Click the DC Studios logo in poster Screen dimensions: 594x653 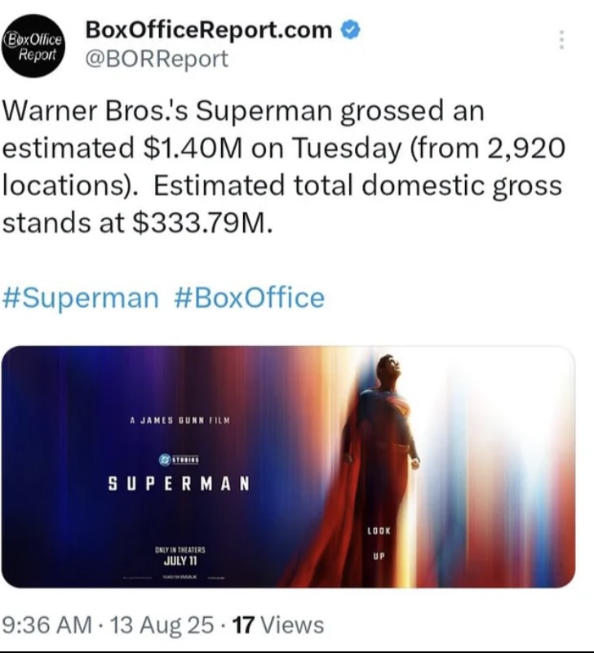click(179, 460)
